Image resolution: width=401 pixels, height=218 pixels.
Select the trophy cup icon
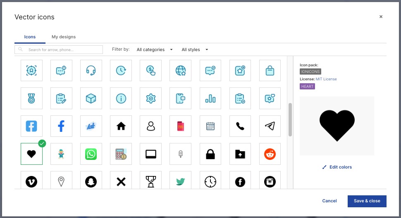(150, 182)
